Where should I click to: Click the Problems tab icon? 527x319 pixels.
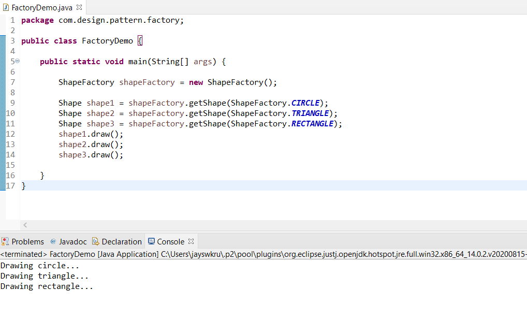tap(5, 241)
